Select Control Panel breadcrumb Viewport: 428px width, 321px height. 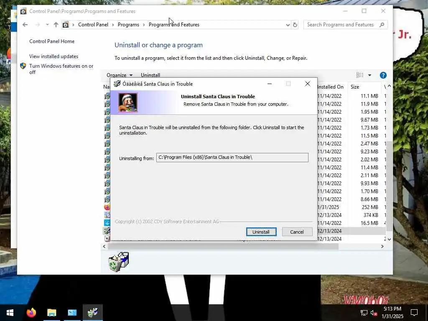[93, 25]
